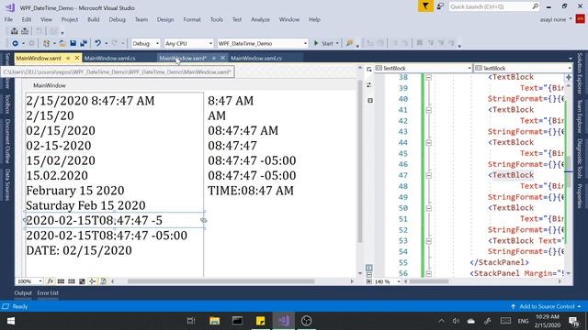Click the search icon in Quick Launch
This screenshot has width=588, height=330.
[x=535, y=6]
